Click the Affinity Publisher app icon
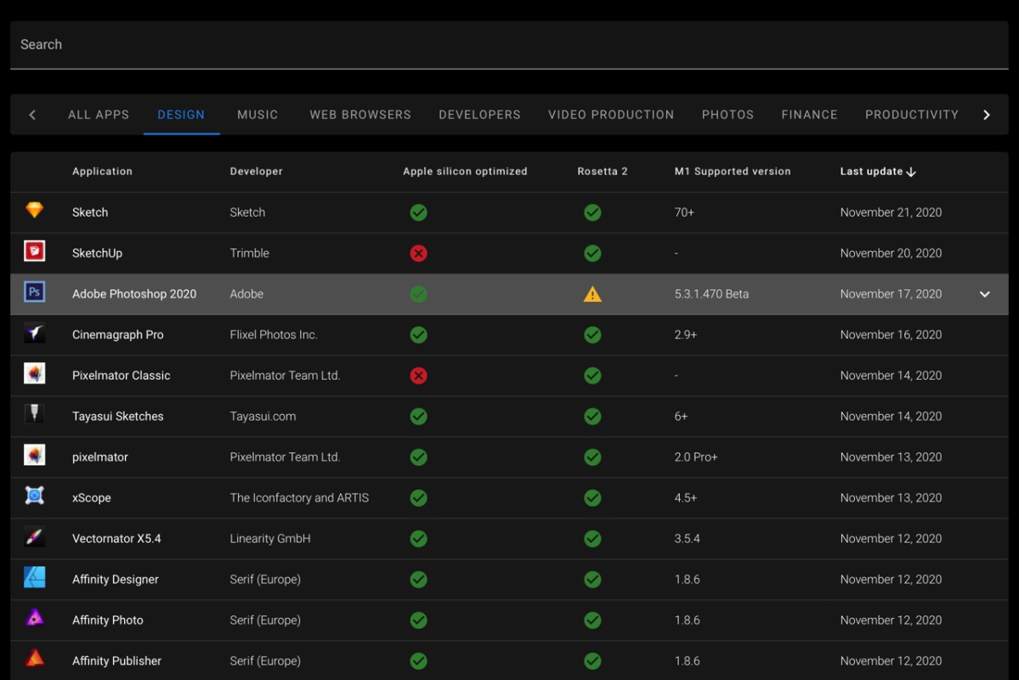 35,659
